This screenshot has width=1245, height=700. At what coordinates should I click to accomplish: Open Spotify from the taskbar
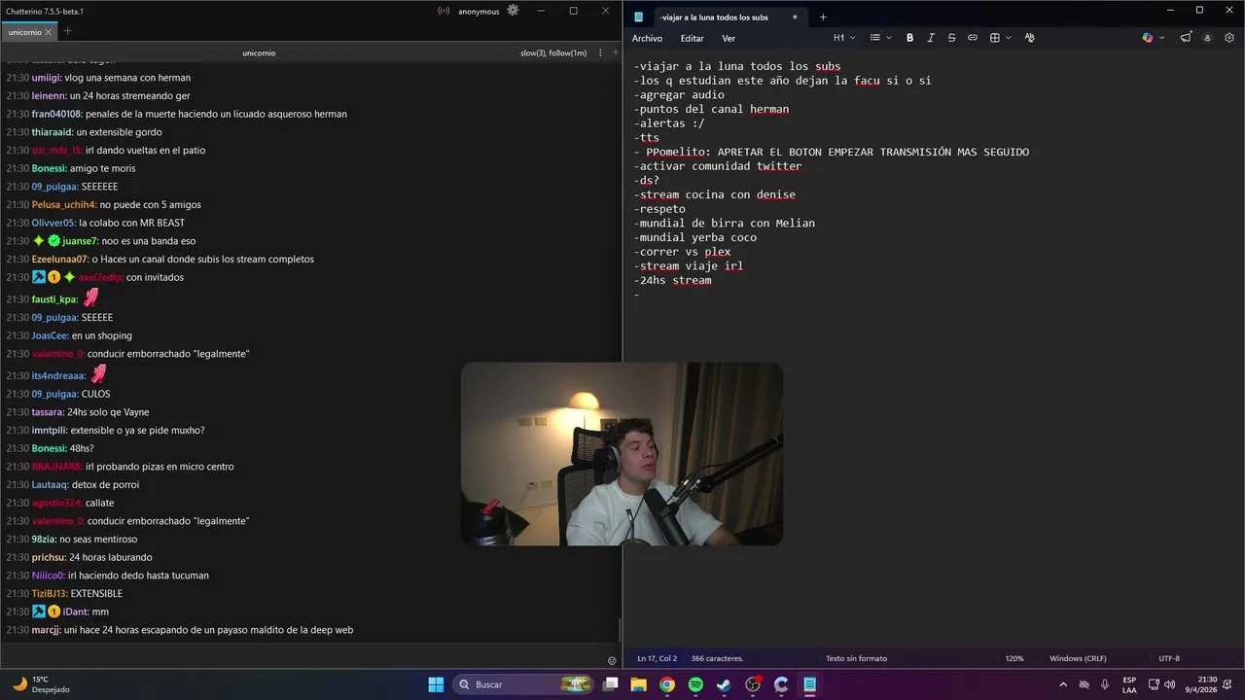coord(695,684)
